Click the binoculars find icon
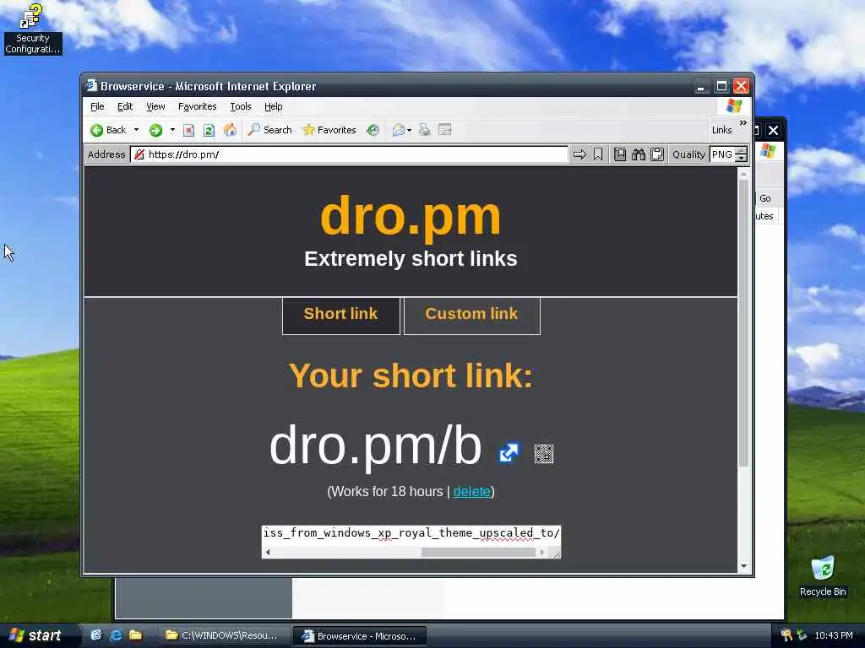Screen dimensions: 865x648 click(639, 154)
